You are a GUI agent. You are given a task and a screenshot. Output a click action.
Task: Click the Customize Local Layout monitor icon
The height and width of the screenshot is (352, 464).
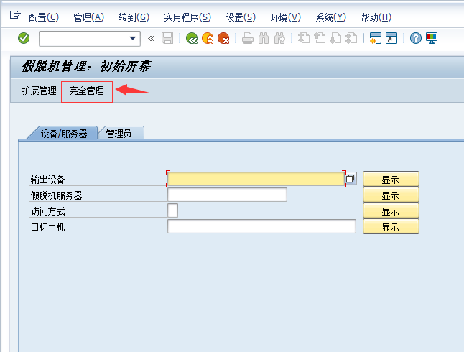coord(431,39)
